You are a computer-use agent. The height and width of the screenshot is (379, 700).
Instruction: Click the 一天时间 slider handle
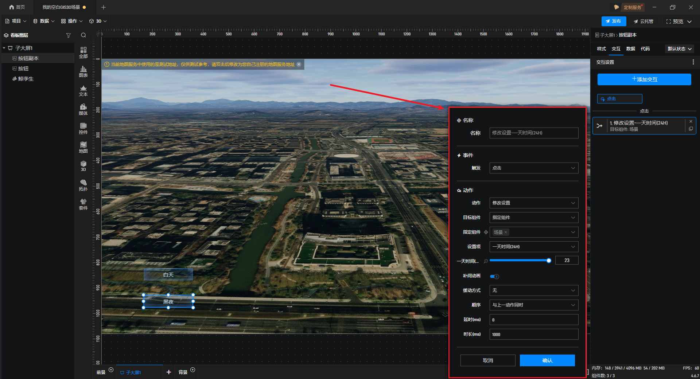tap(549, 261)
